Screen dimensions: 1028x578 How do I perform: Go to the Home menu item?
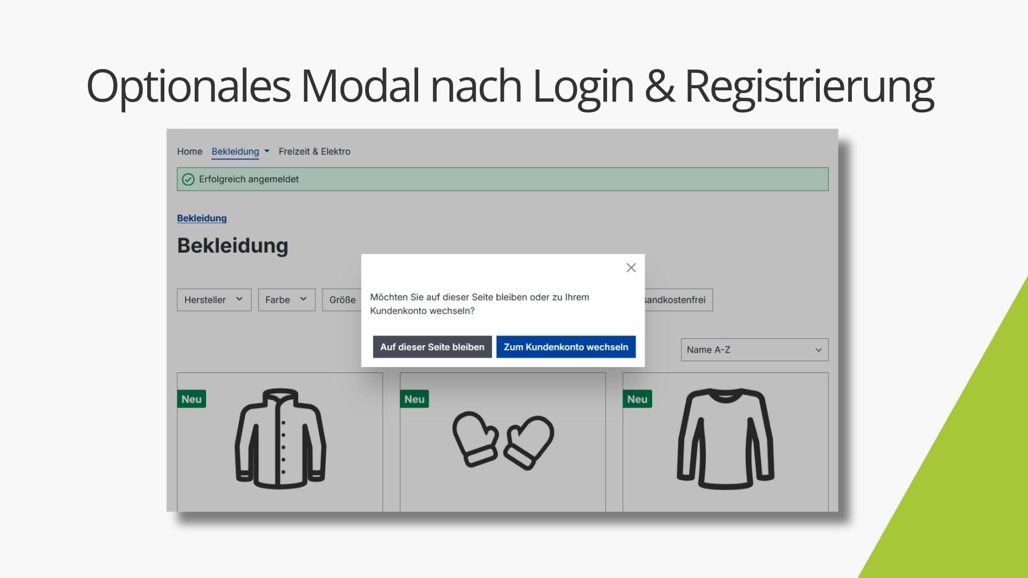pyautogui.click(x=190, y=151)
